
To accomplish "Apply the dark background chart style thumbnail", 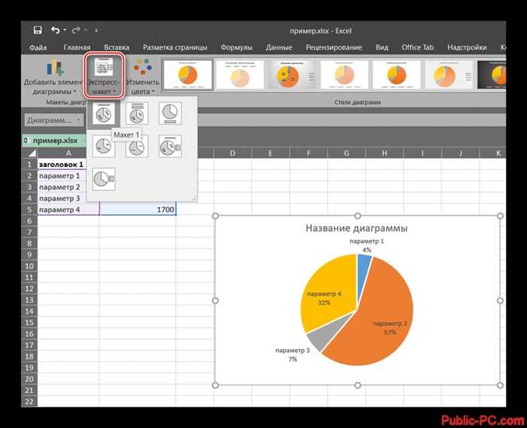I will (492, 75).
